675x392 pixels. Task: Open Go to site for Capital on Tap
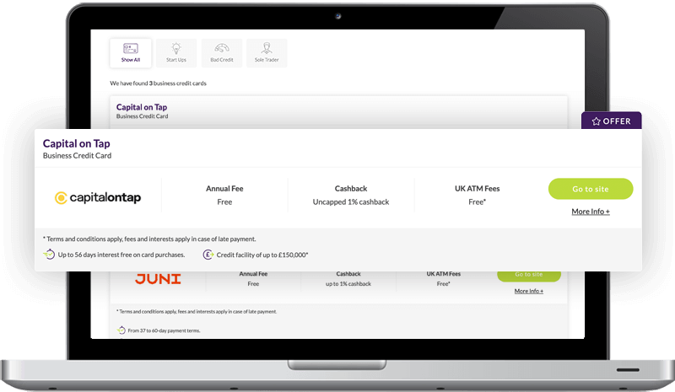591,189
